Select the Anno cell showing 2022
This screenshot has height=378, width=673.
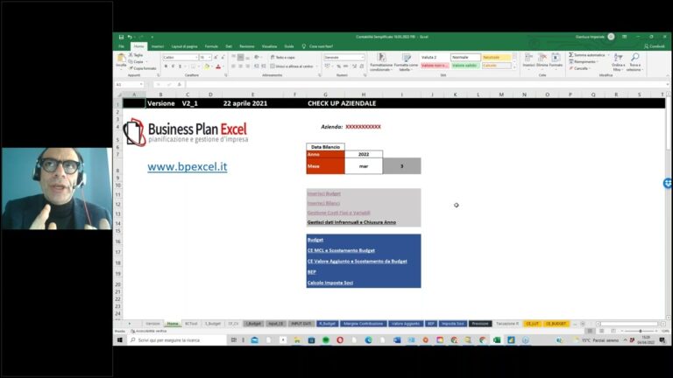point(364,154)
